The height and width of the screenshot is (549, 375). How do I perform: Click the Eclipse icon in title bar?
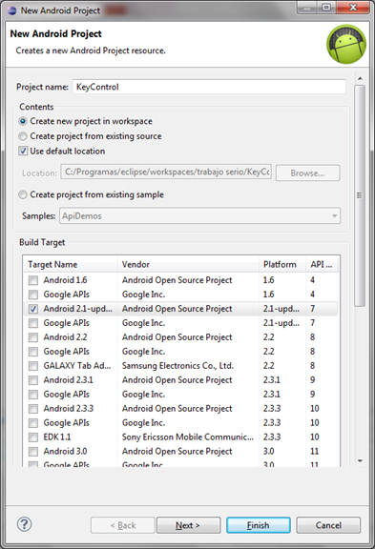pos(11,10)
